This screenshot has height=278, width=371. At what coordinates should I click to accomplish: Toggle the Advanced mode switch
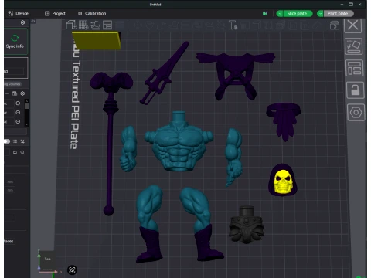point(7,141)
